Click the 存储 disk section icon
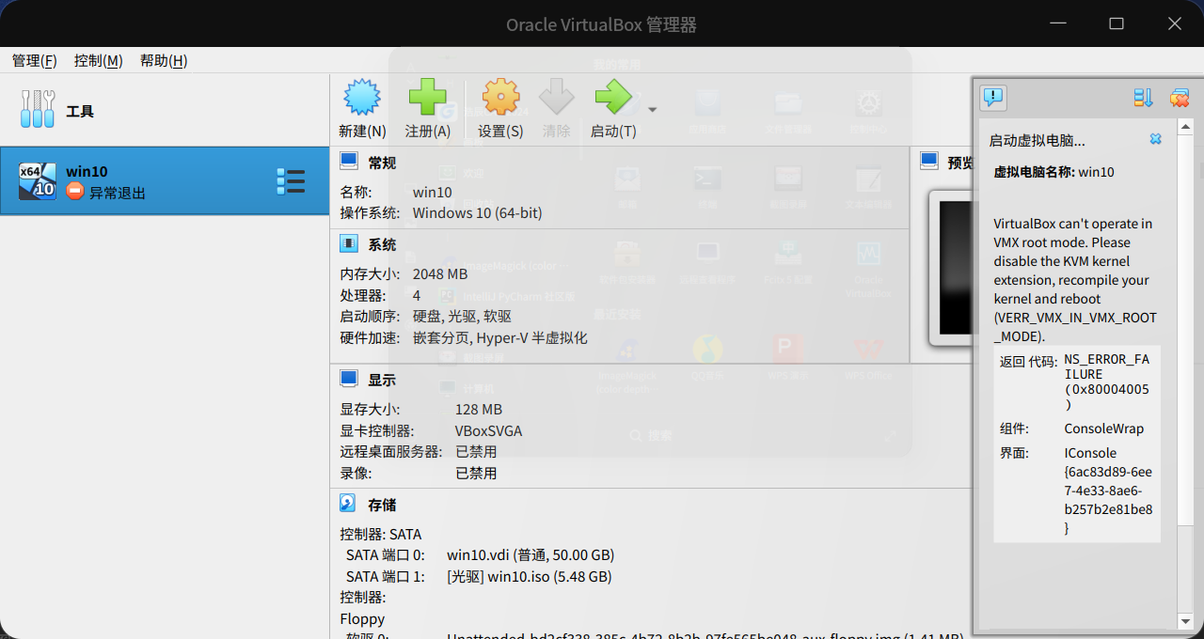 click(x=348, y=504)
